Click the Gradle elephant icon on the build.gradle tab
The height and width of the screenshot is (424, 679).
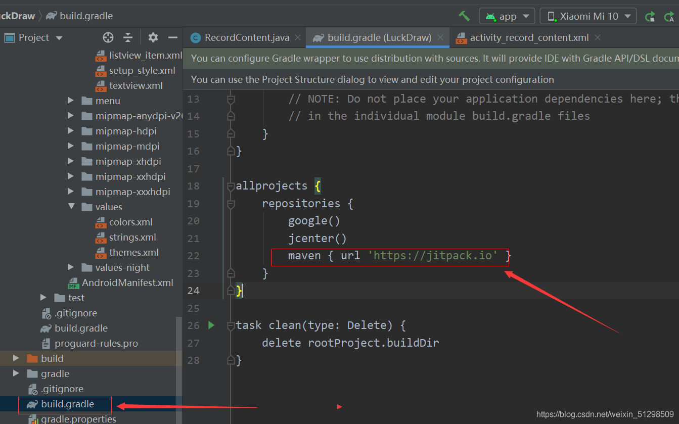click(x=318, y=38)
